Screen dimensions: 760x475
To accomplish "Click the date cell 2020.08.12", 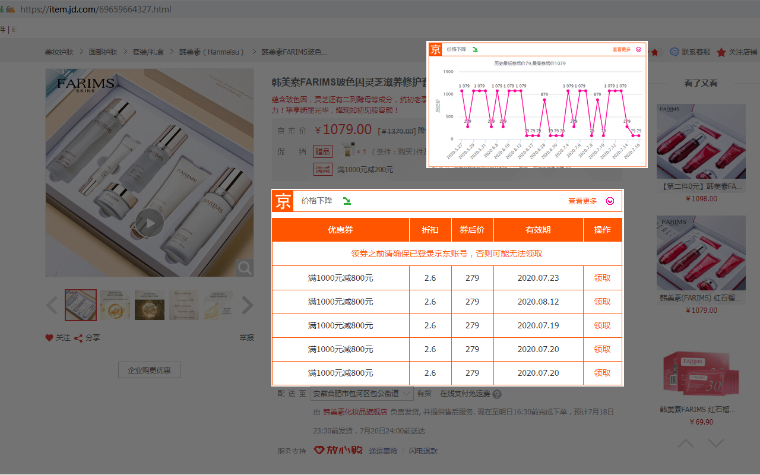I will click(538, 302).
